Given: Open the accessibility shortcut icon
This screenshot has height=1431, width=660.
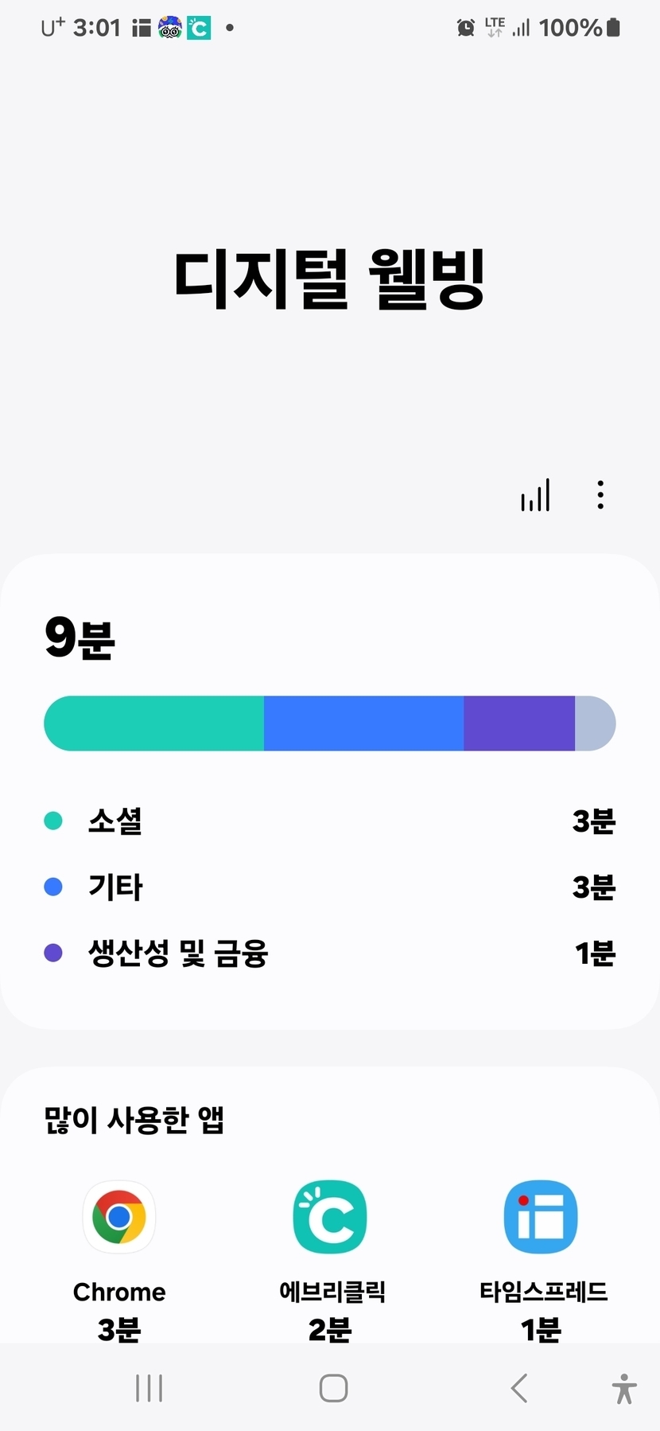Looking at the screenshot, I should (624, 1389).
